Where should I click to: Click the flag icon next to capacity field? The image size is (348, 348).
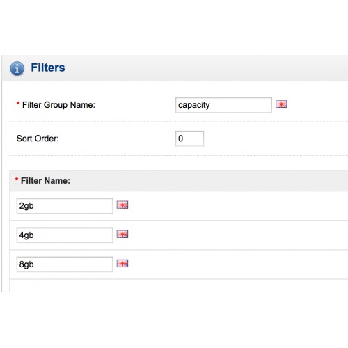tap(281, 104)
